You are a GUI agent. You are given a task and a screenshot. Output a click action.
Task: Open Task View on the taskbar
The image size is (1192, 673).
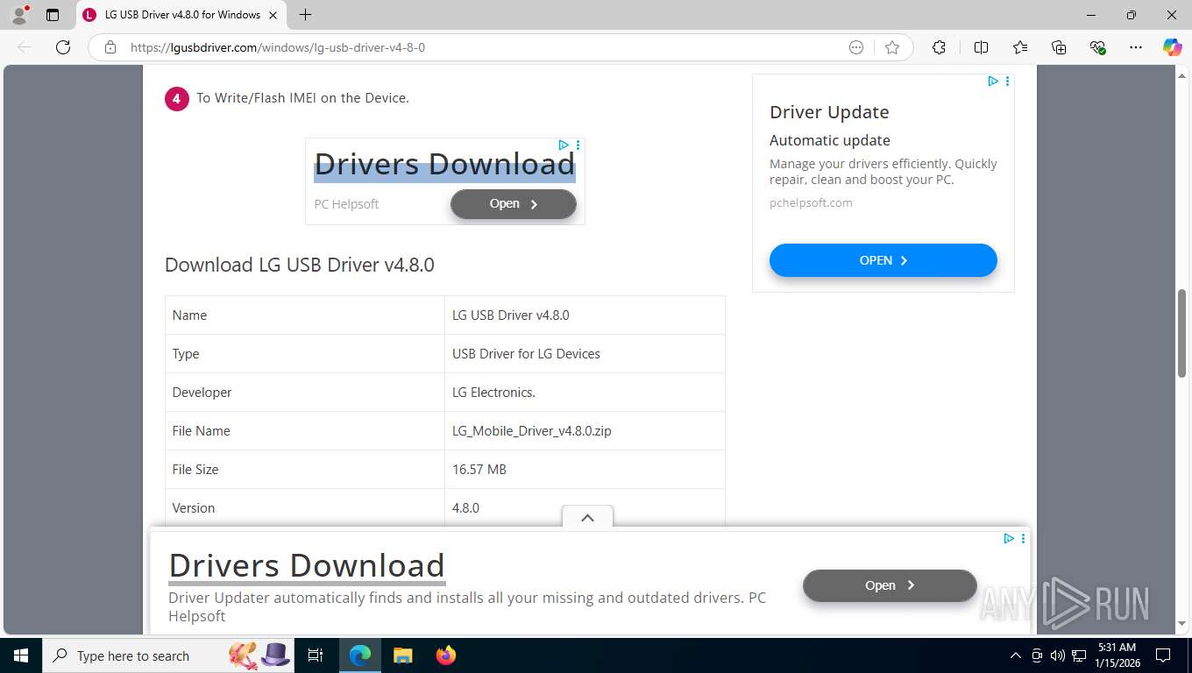(316, 655)
